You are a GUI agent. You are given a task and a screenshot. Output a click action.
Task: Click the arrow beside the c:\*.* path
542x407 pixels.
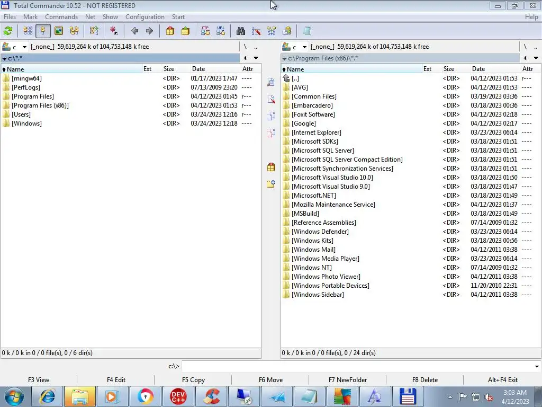(x=4, y=58)
